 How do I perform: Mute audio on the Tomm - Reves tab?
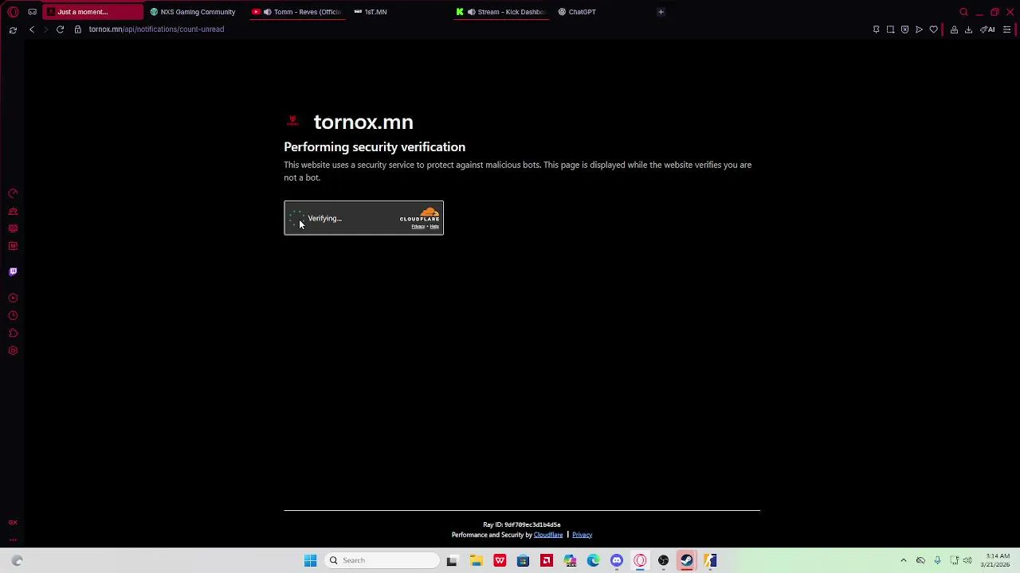[267, 12]
